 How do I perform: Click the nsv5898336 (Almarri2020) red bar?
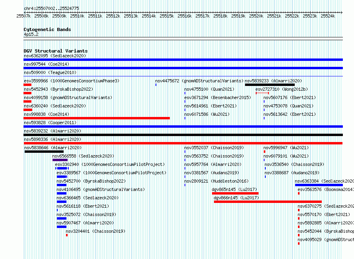pos(183,143)
